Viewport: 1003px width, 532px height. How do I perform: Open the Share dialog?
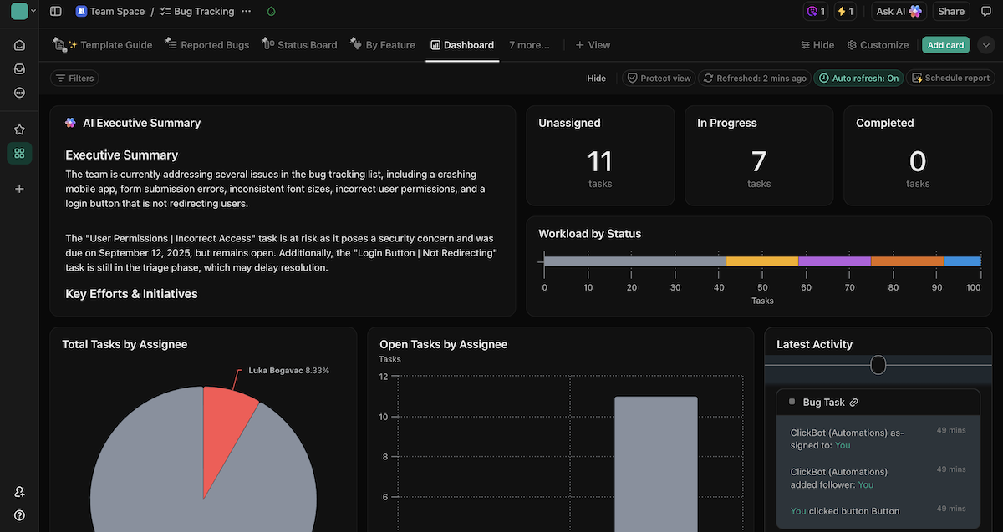950,11
